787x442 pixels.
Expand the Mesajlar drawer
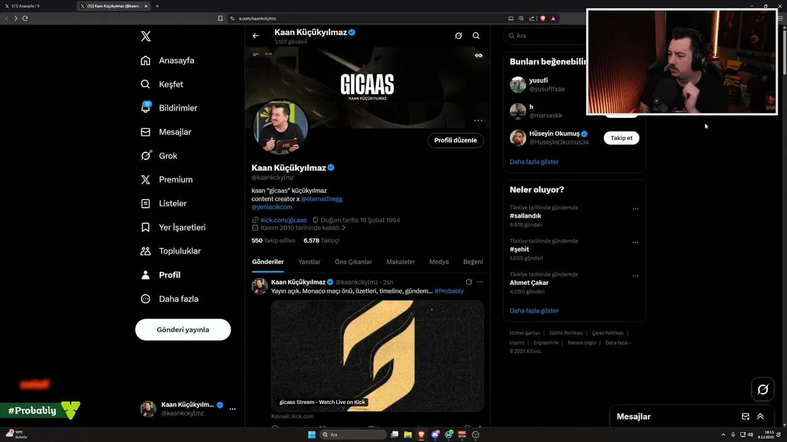pos(761,416)
